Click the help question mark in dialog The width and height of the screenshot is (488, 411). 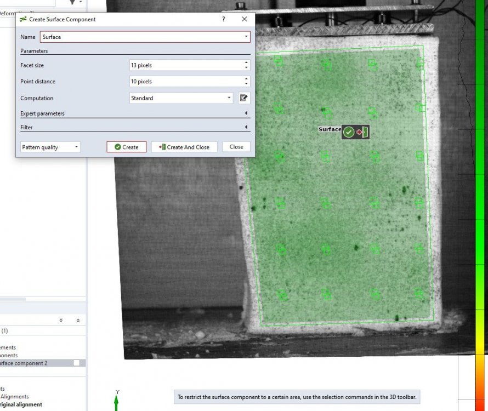(223, 19)
